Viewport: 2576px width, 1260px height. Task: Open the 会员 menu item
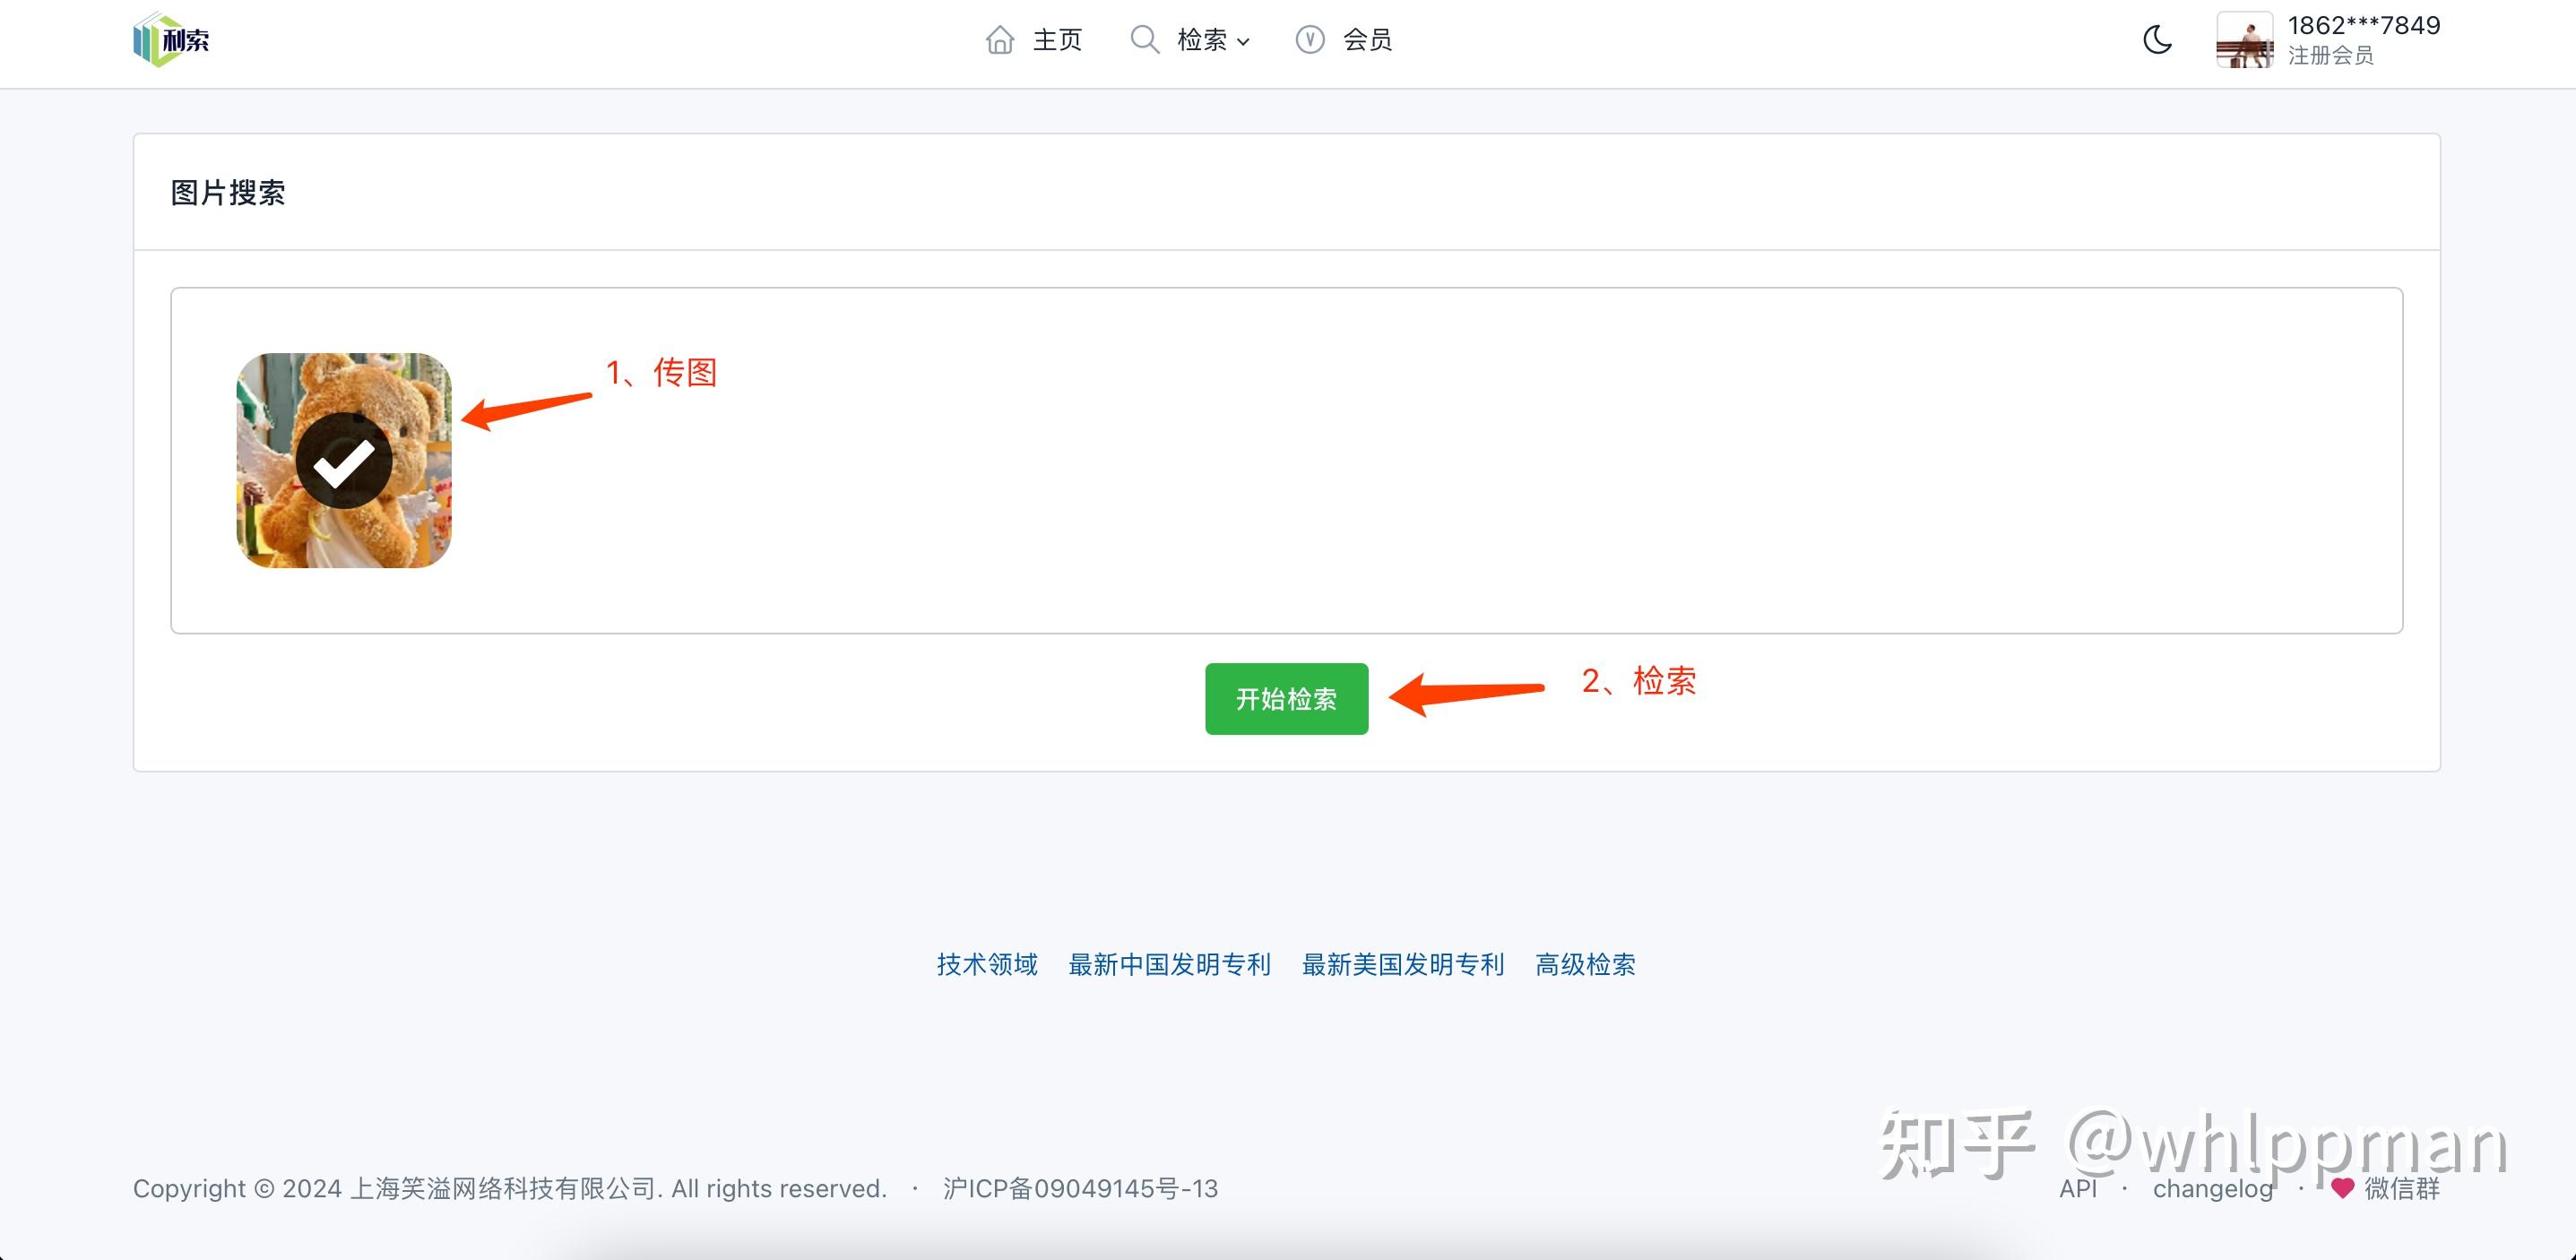(1367, 40)
